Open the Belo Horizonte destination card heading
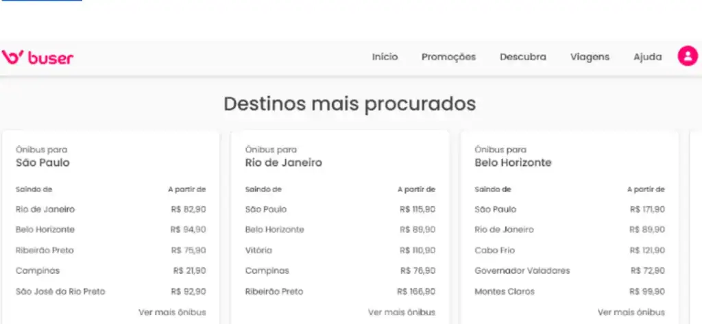702x324 pixels. (x=513, y=163)
